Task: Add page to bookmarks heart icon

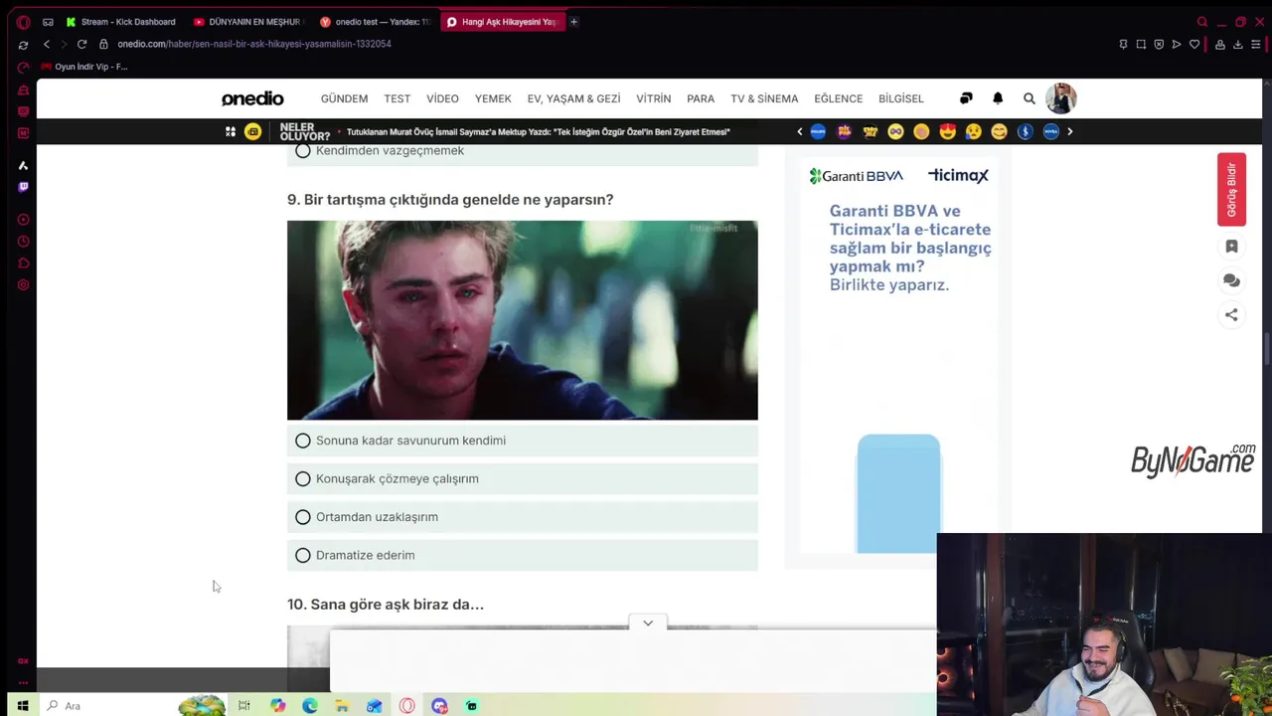Action: (1194, 44)
